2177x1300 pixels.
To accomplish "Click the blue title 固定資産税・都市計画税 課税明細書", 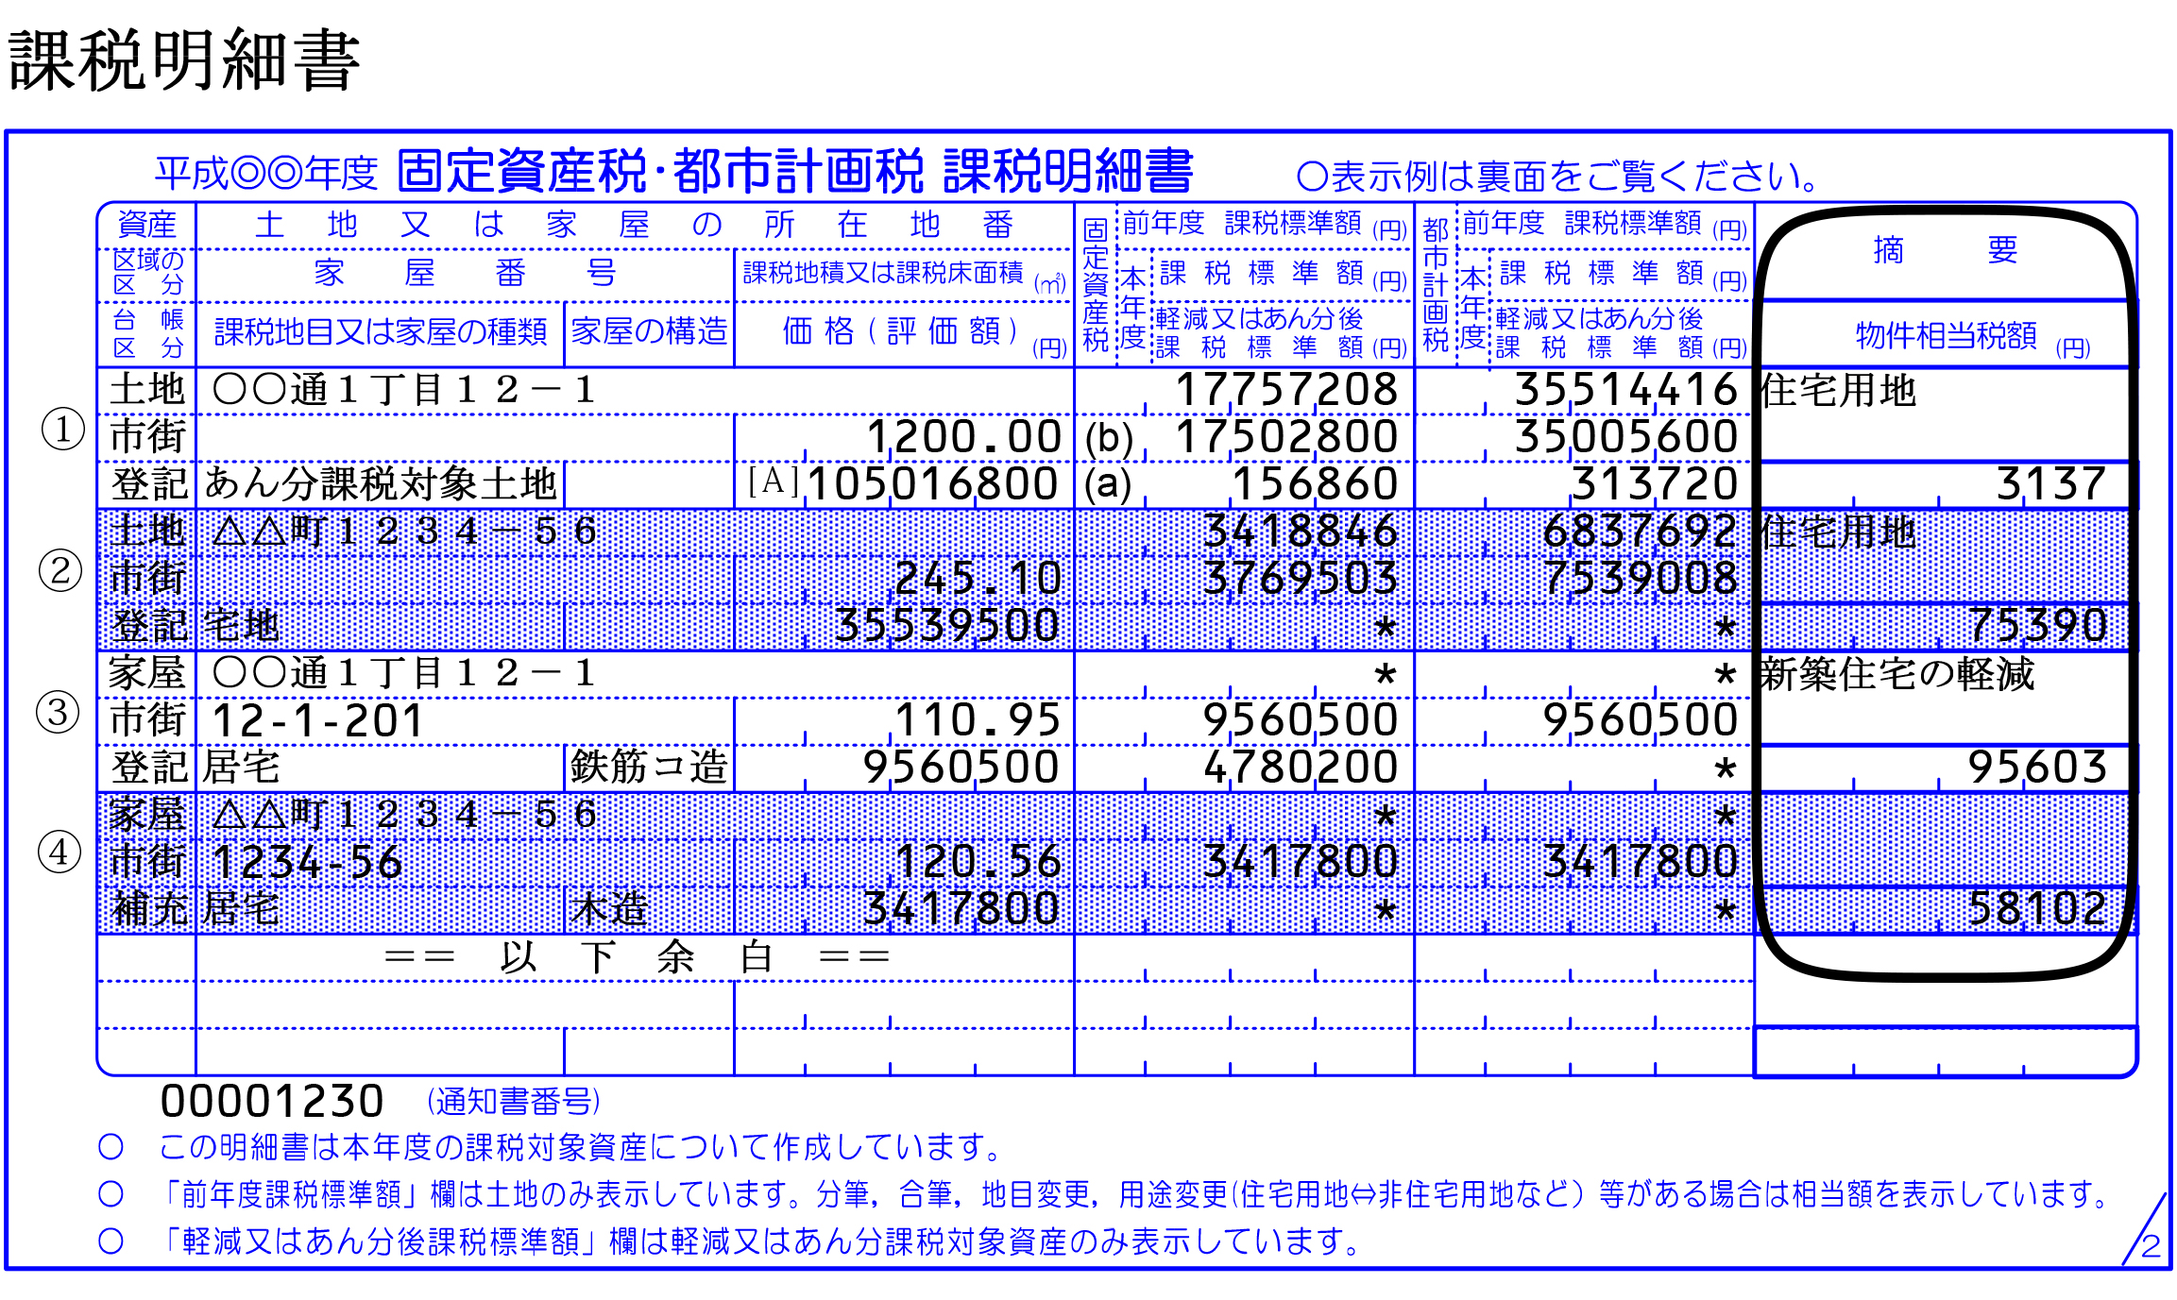I will pyautogui.click(x=795, y=172).
